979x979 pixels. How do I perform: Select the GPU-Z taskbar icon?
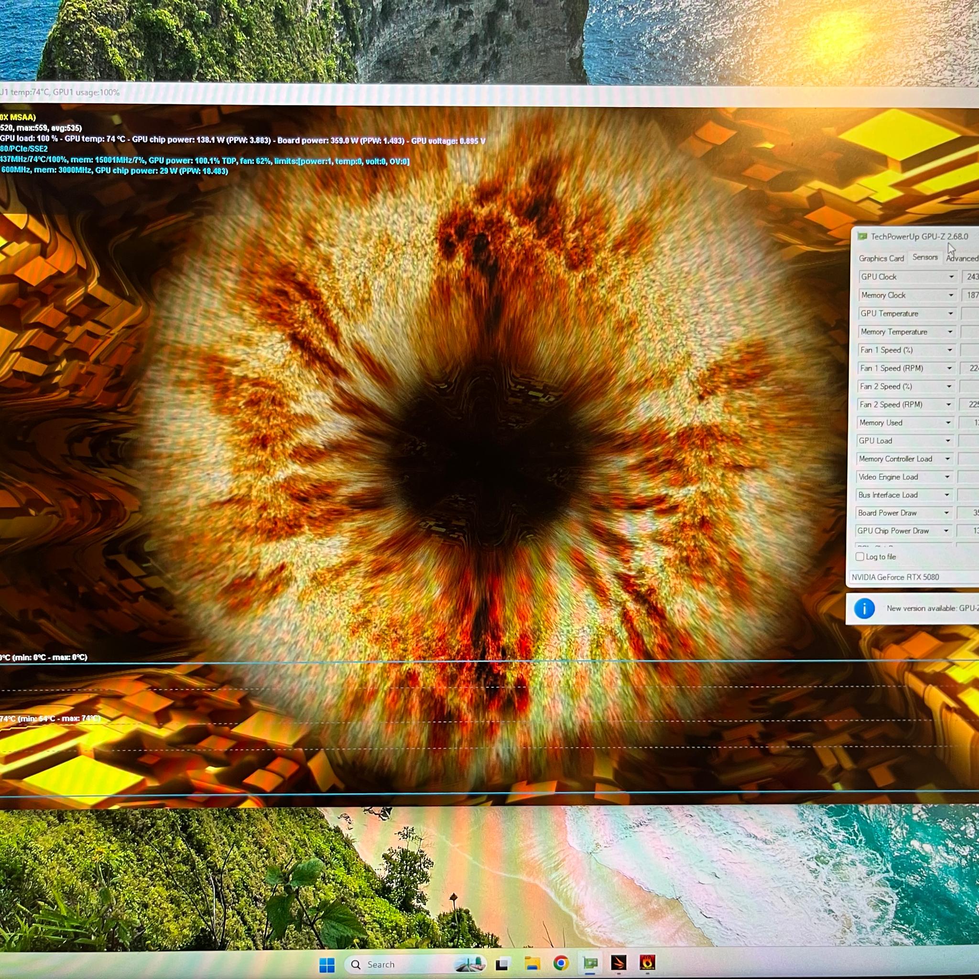click(x=590, y=962)
